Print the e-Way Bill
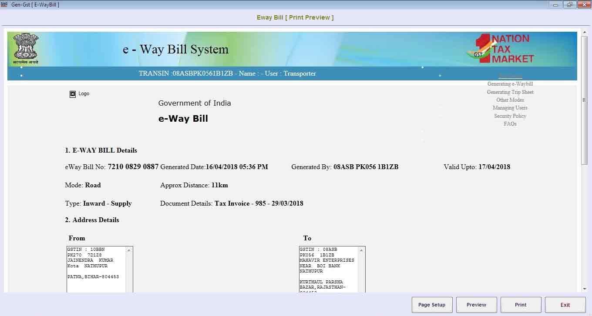Image resolution: width=592 pixels, height=316 pixels. click(x=521, y=305)
